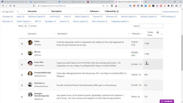Toggle the browser sidebar panel
The width and height of the screenshot is (183, 103).
172,6
